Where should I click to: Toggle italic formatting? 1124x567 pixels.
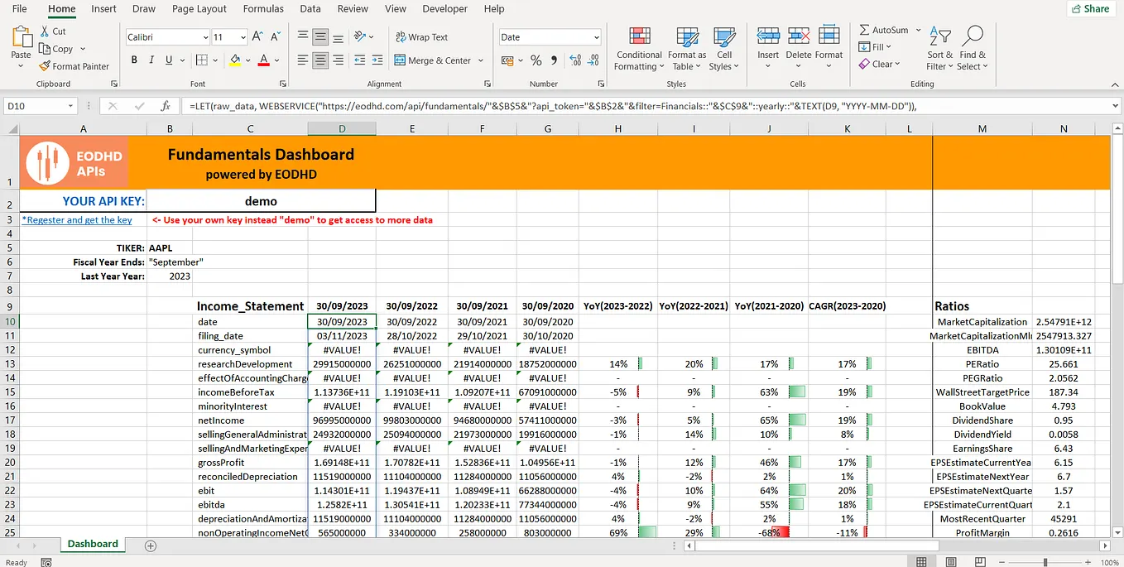click(x=151, y=60)
